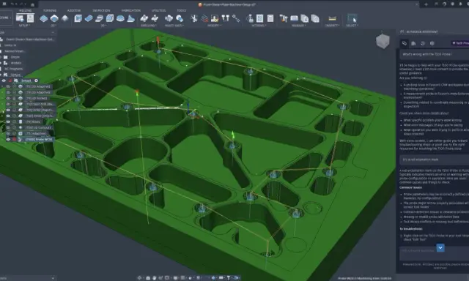The width and height of the screenshot is (469, 281).
Task: Toggle visibility of 3D Adaptive2 operation
Action: point(8,92)
